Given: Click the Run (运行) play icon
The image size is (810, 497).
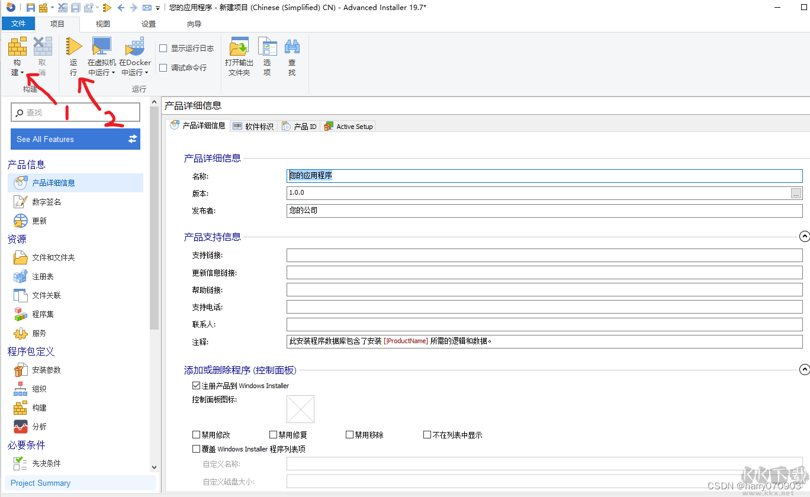Looking at the screenshot, I should pos(73,47).
